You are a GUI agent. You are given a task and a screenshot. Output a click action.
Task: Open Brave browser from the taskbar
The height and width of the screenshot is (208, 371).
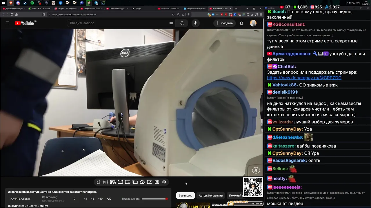pyautogui.click(x=11, y=3)
